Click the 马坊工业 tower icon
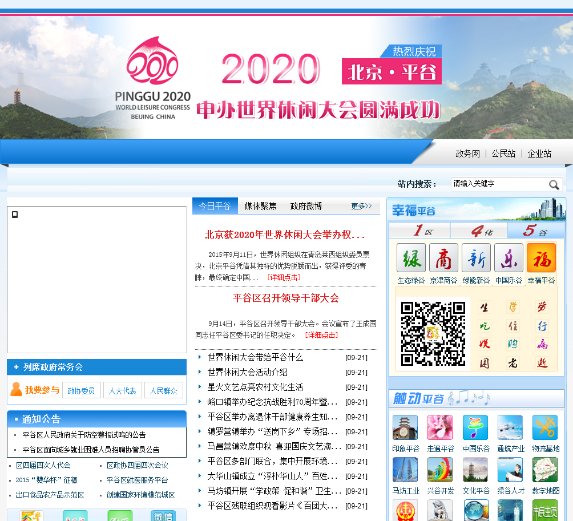573x521 pixels. point(405,470)
